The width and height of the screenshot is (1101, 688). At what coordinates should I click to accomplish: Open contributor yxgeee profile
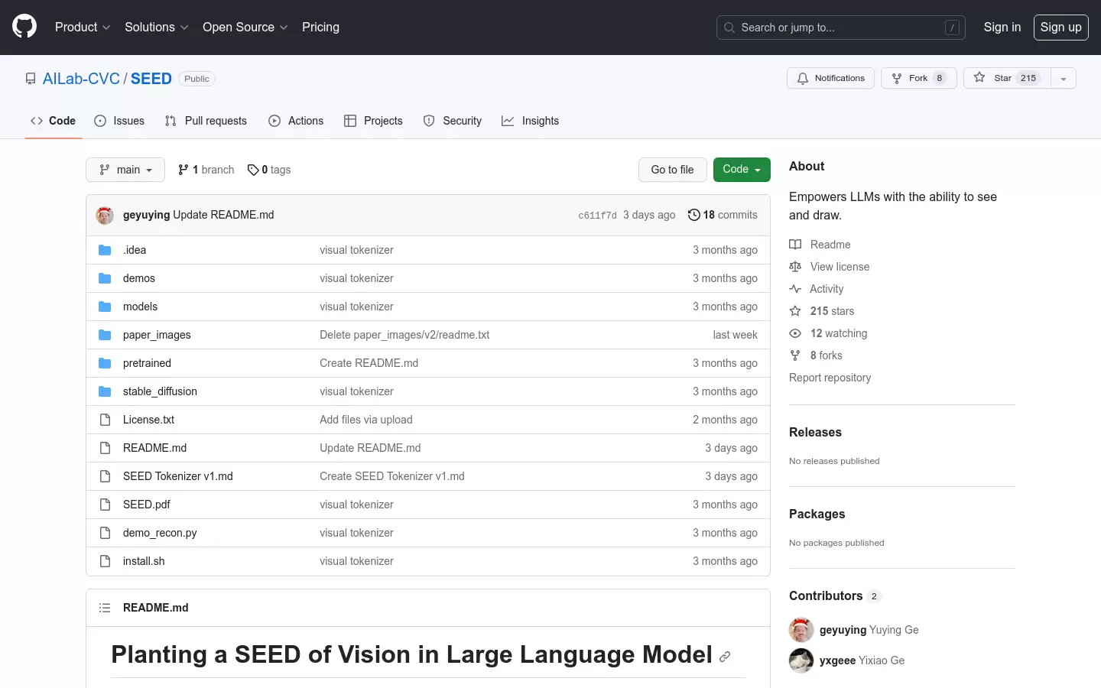(837, 660)
